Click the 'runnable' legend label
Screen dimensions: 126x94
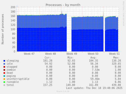[13, 82]
